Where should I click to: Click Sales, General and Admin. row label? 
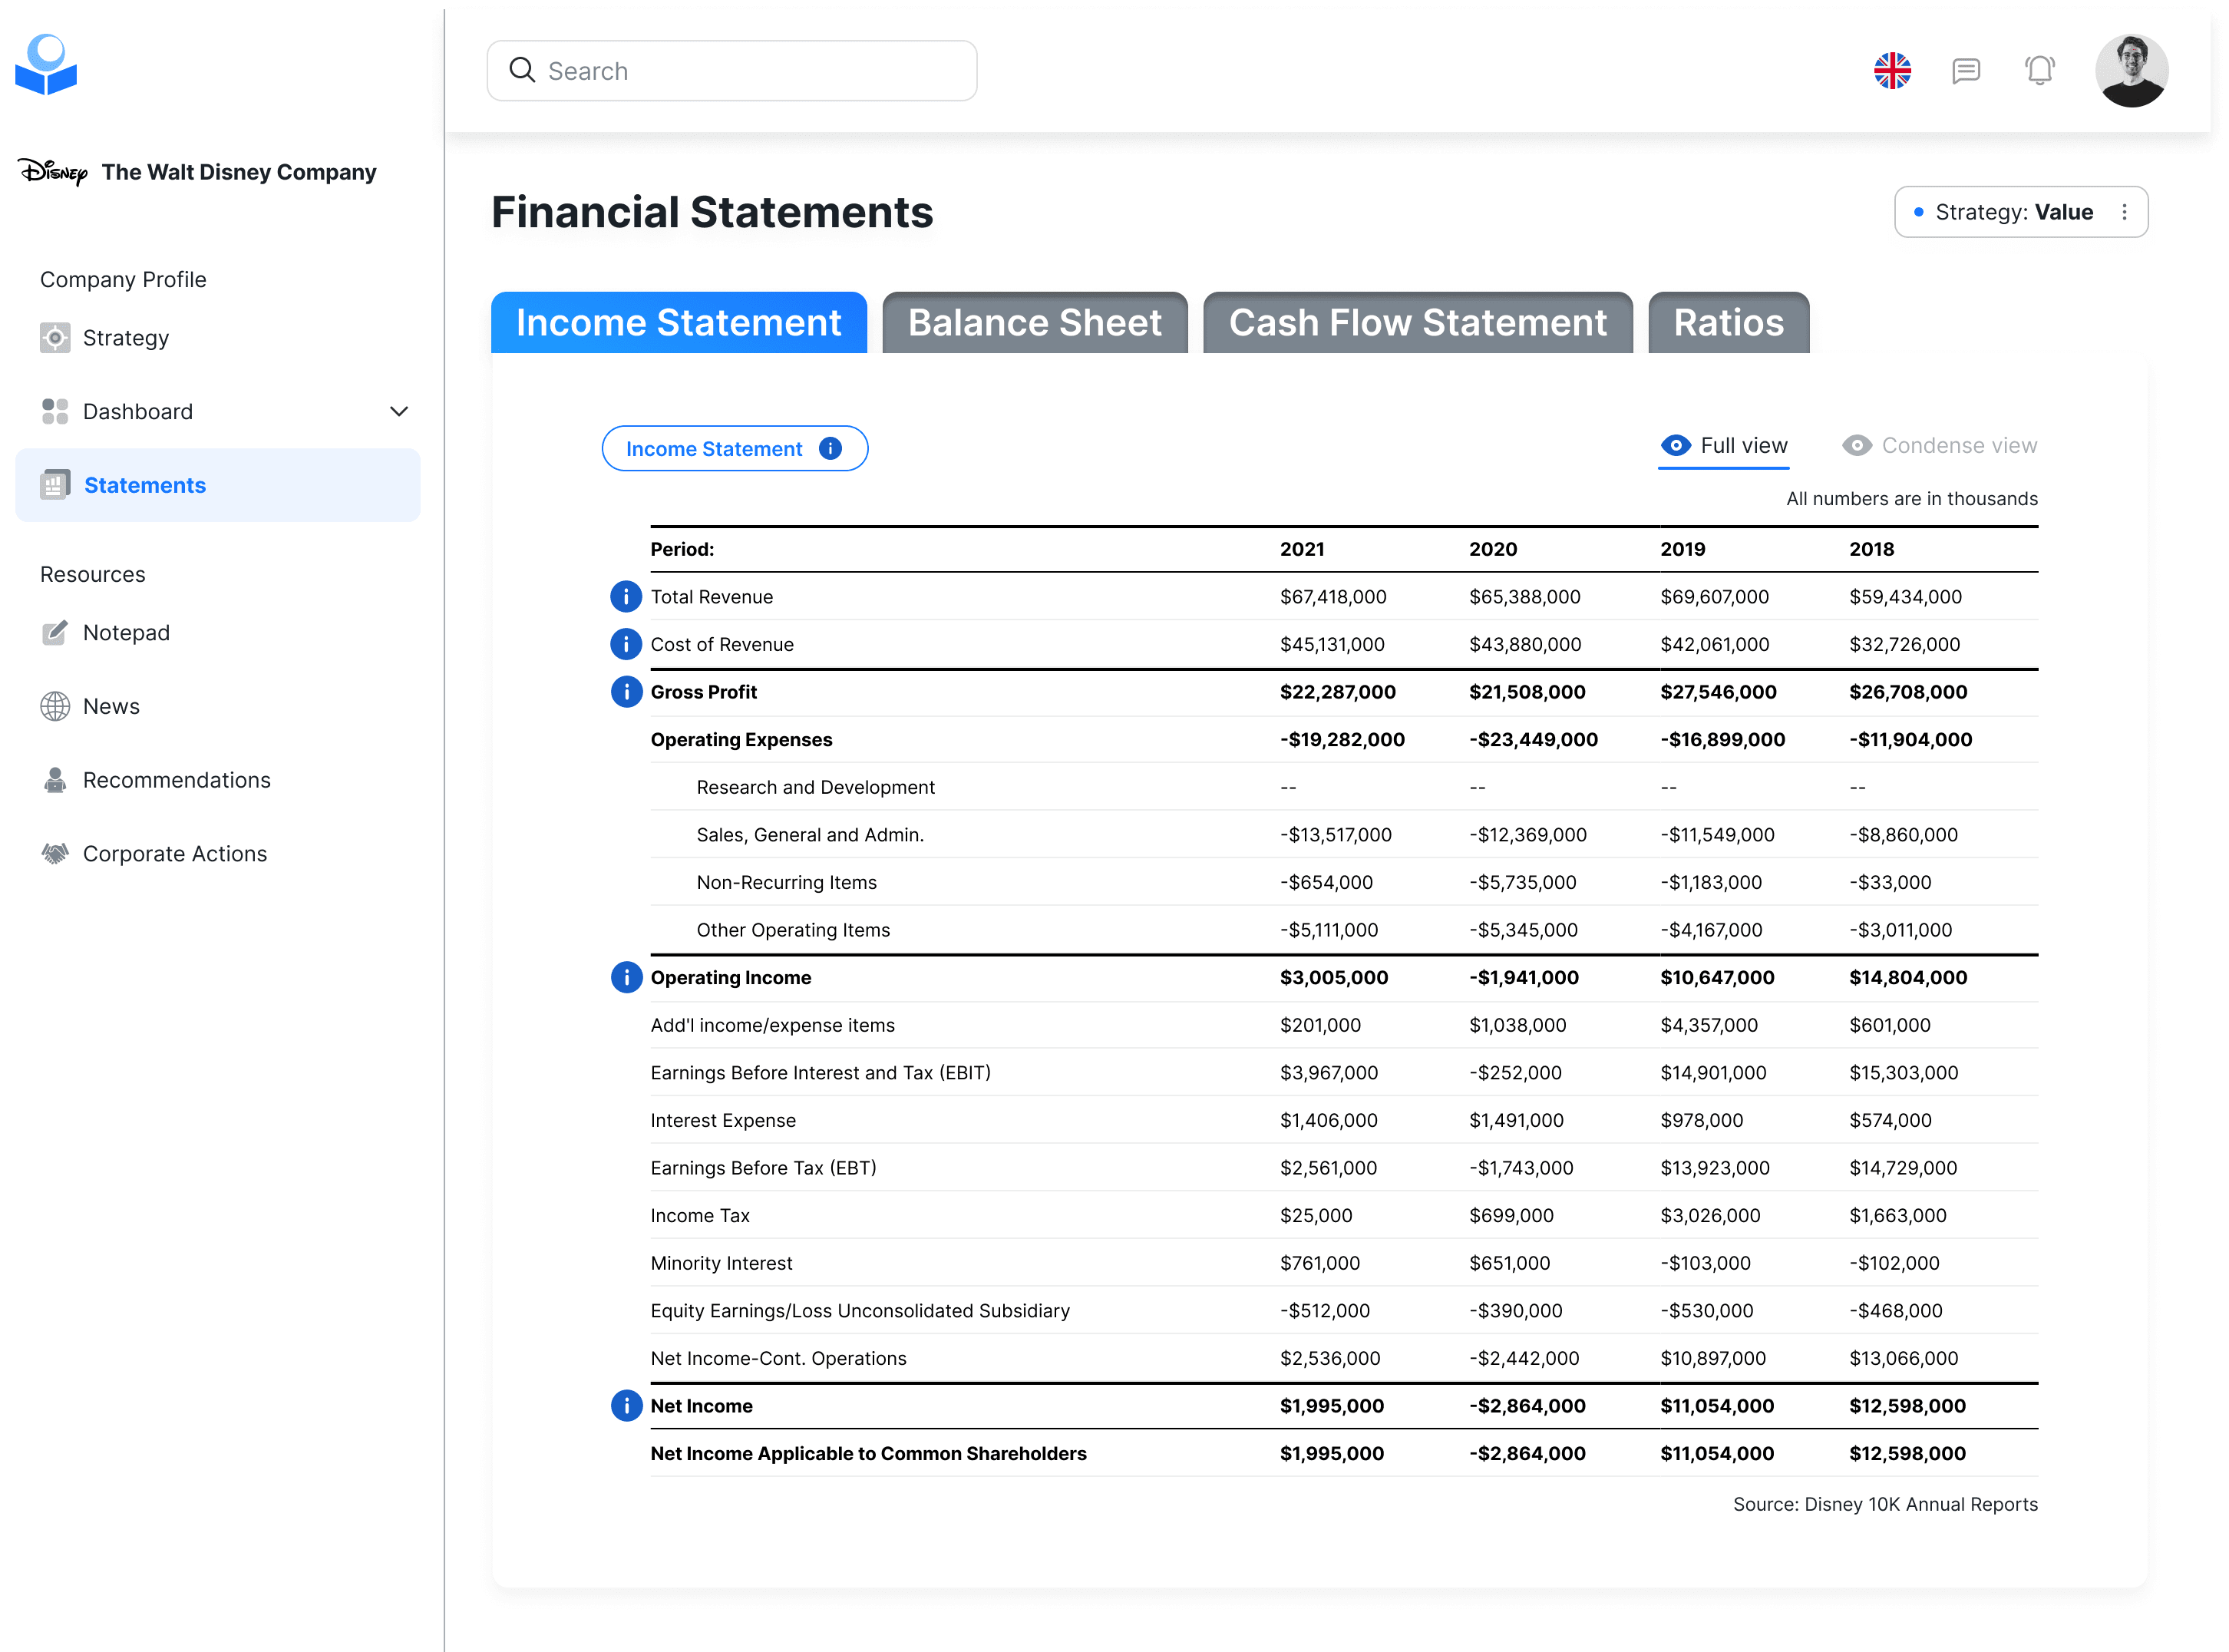tap(810, 835)
